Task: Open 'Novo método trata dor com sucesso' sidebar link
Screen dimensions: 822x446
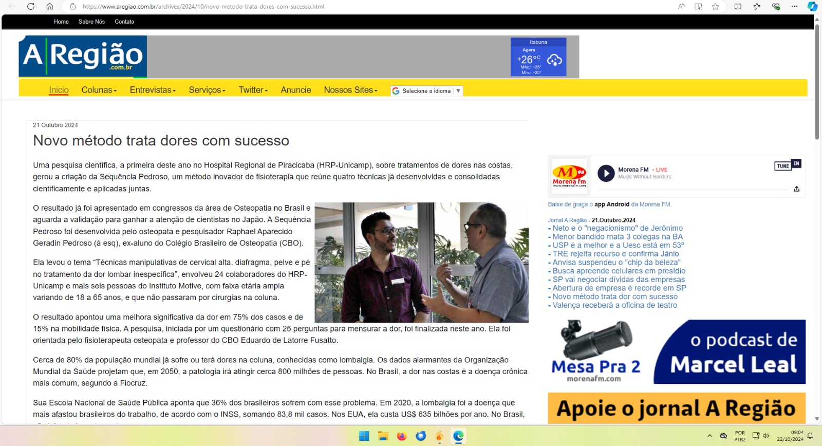Action: (615, 296)
